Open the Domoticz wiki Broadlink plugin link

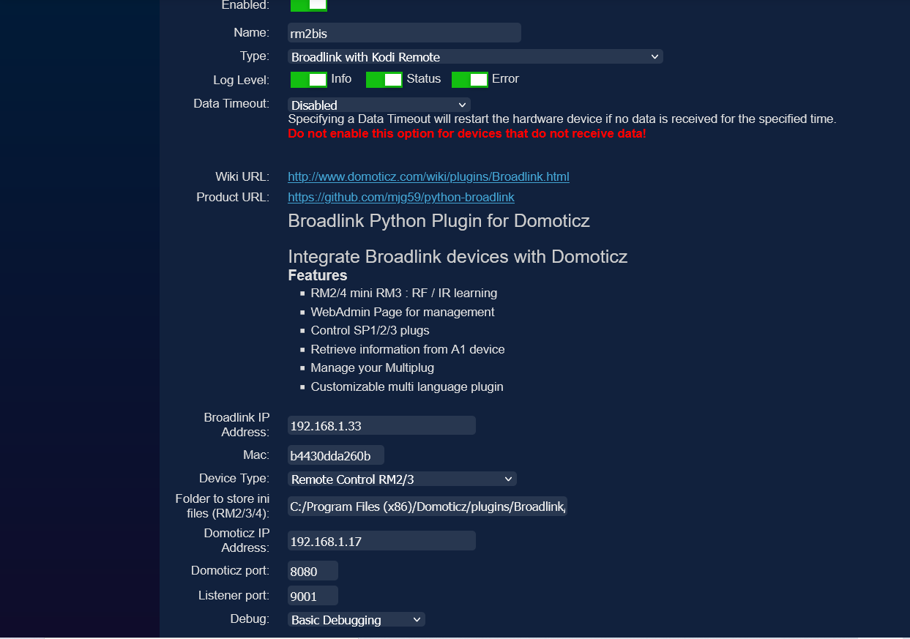coord(428,176)
